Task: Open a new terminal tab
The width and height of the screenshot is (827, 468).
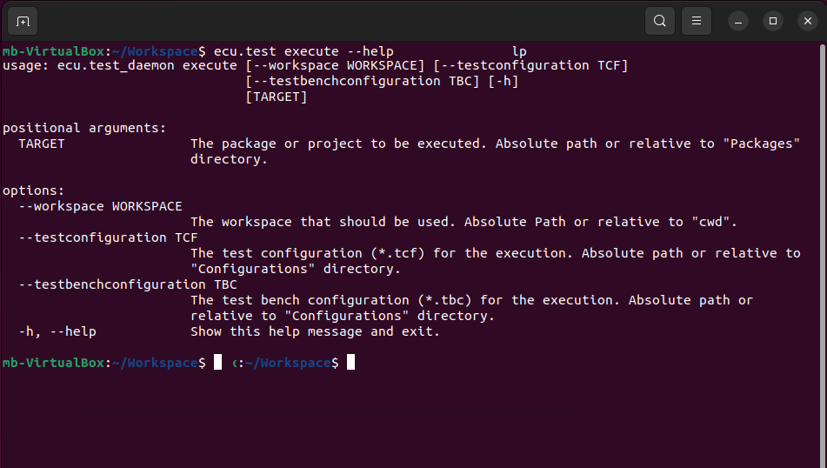Action: pos(23,21)
